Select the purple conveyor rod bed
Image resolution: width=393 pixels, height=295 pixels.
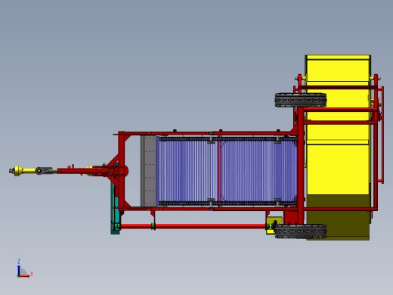[x=228, y=171]
